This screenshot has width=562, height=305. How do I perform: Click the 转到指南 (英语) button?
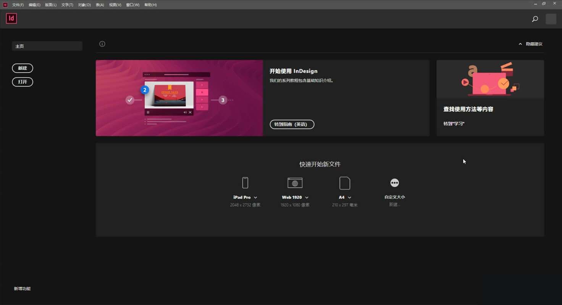(292, 124)
